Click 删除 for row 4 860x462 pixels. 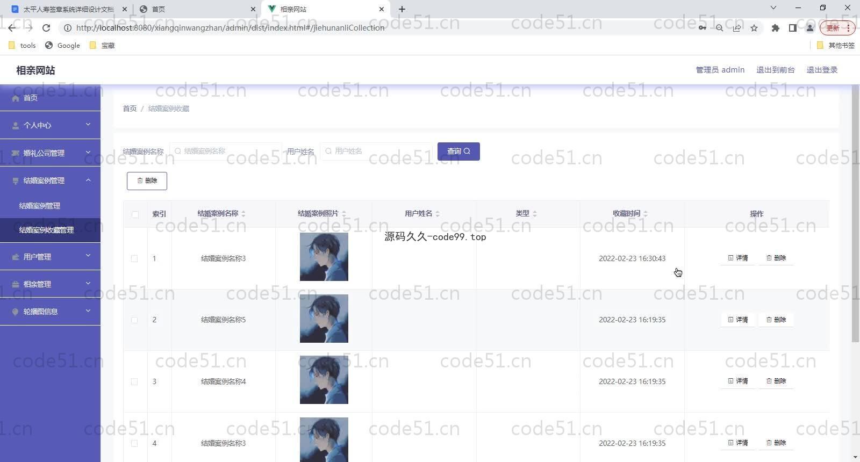tap(776, 443)
